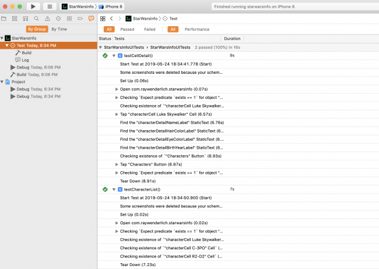Click Finished running starwarsinfo status field
Screen dimensions: 379x269
pyautogui.click(x=295, y=6)
